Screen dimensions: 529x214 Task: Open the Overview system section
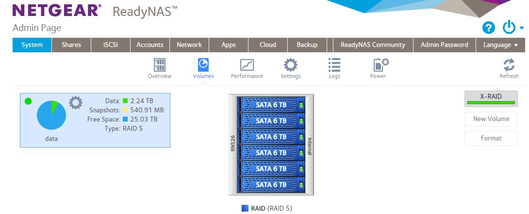pos(159,68)
